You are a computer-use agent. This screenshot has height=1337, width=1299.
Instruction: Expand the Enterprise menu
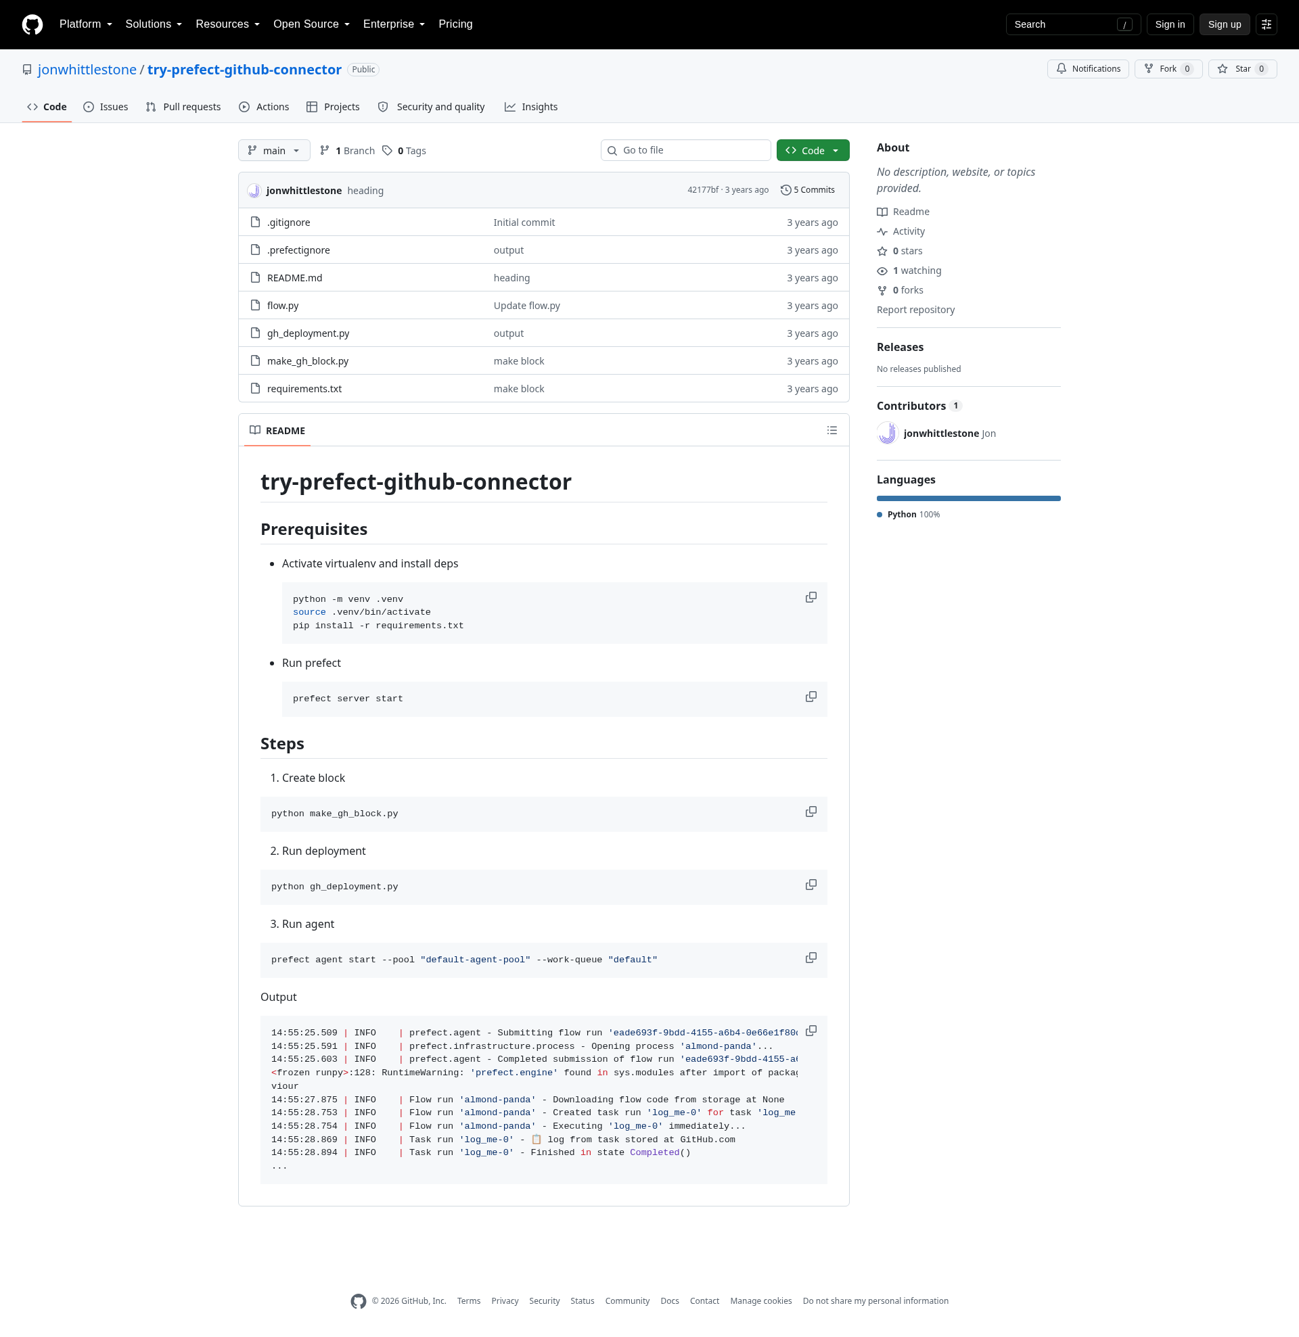[394, 24]
